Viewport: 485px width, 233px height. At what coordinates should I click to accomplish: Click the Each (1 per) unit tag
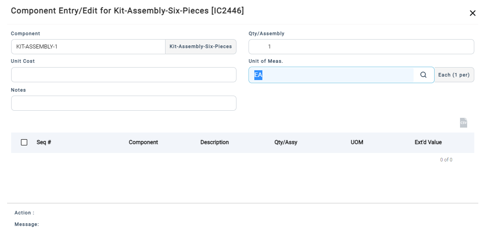pos(454,75)
